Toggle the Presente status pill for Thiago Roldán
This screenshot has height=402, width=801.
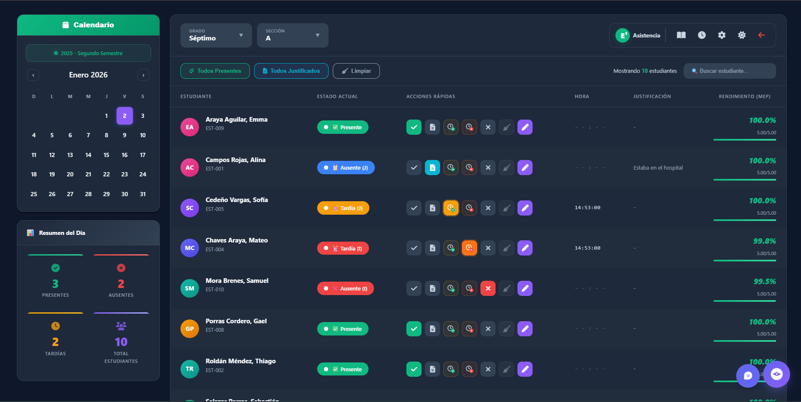tap(343, 369)
